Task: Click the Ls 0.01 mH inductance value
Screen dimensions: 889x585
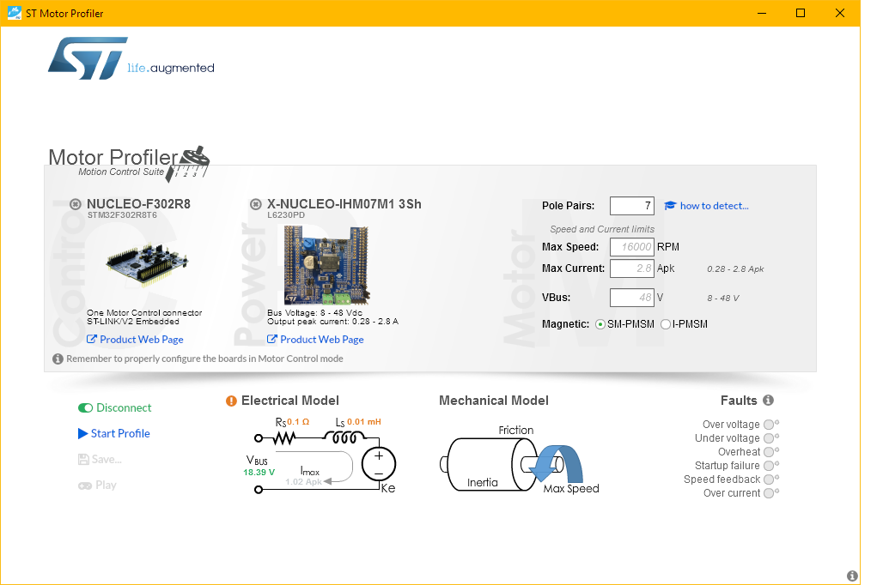Action: 364,422
